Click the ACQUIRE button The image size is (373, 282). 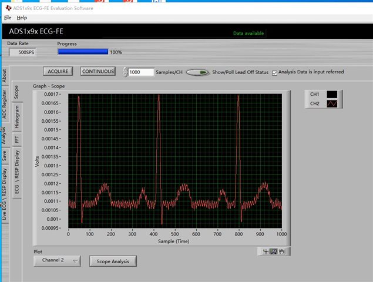pyautogui.click(x=58, y=71)
